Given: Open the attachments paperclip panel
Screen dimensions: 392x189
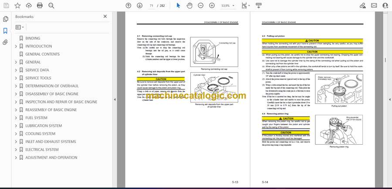Looking at the screenshot, I should (5, 42).
